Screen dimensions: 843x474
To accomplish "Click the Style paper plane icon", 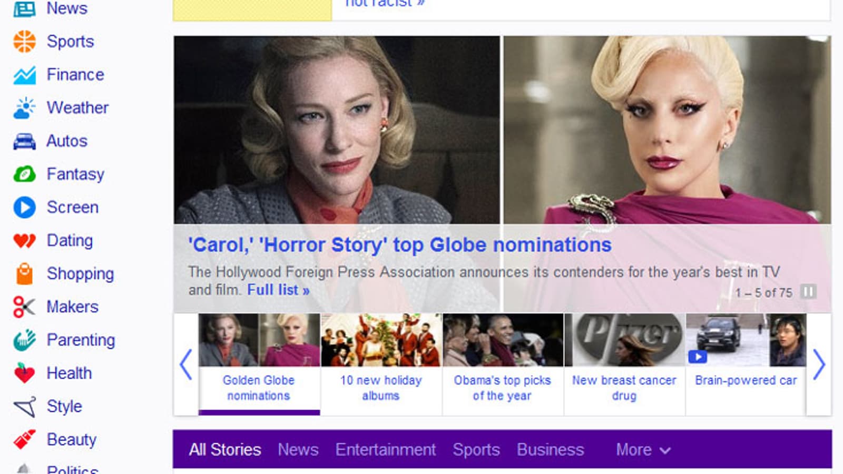I will click(24, 407).
